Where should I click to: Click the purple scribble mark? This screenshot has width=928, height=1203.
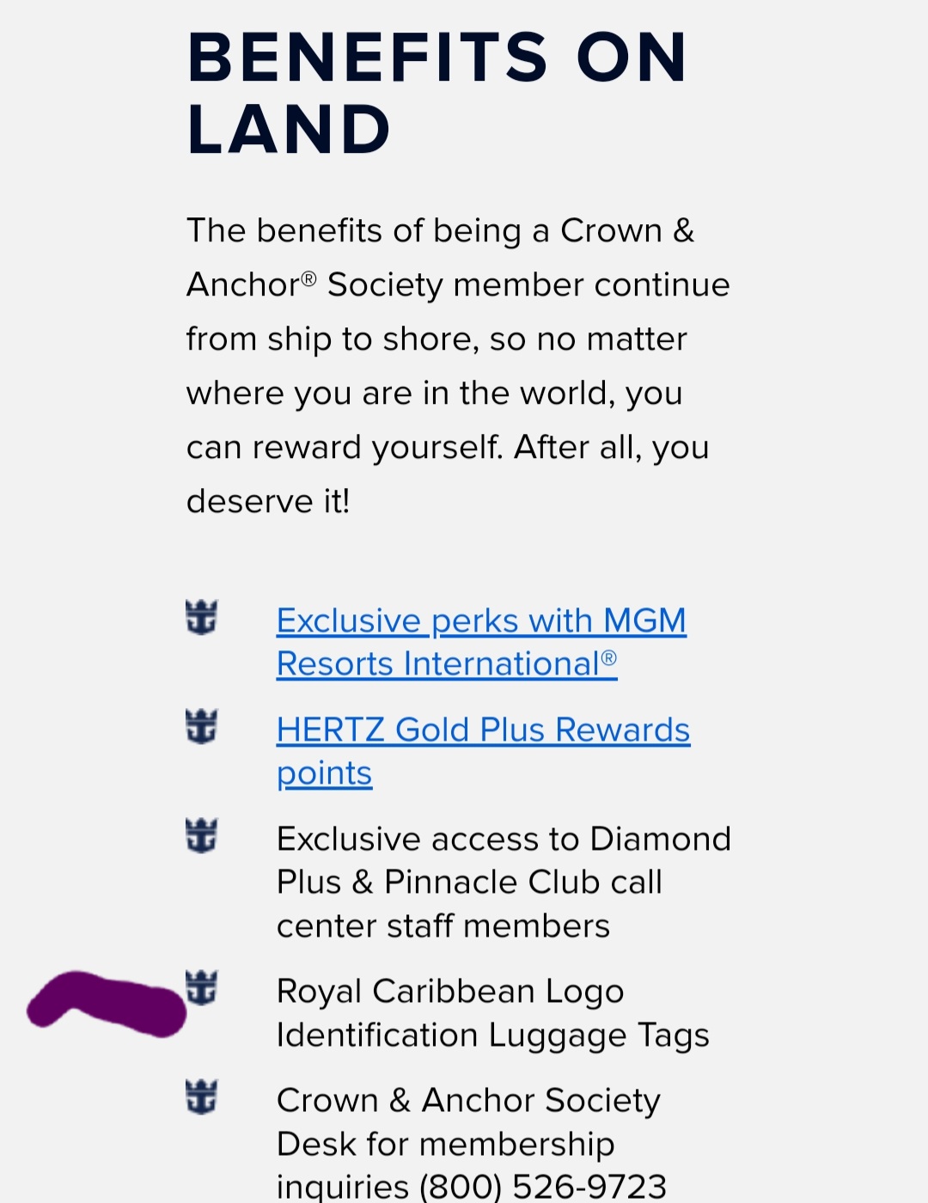(x=107, y=1002)
